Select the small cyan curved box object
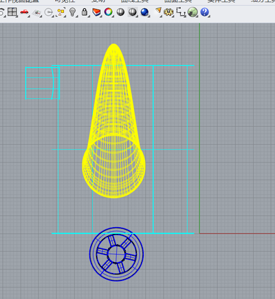The height and width of the screenshot is (299, 275). pyautogui.click(x=43, y=83)
